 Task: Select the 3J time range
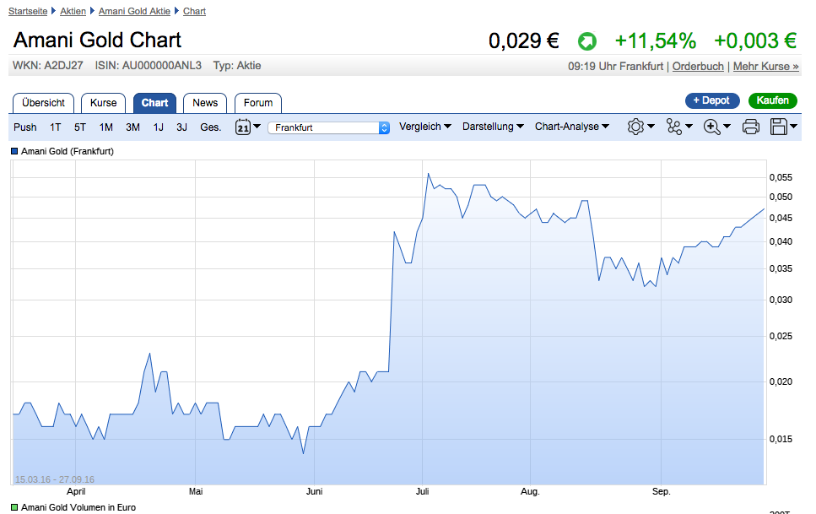(x=181, y=127)
